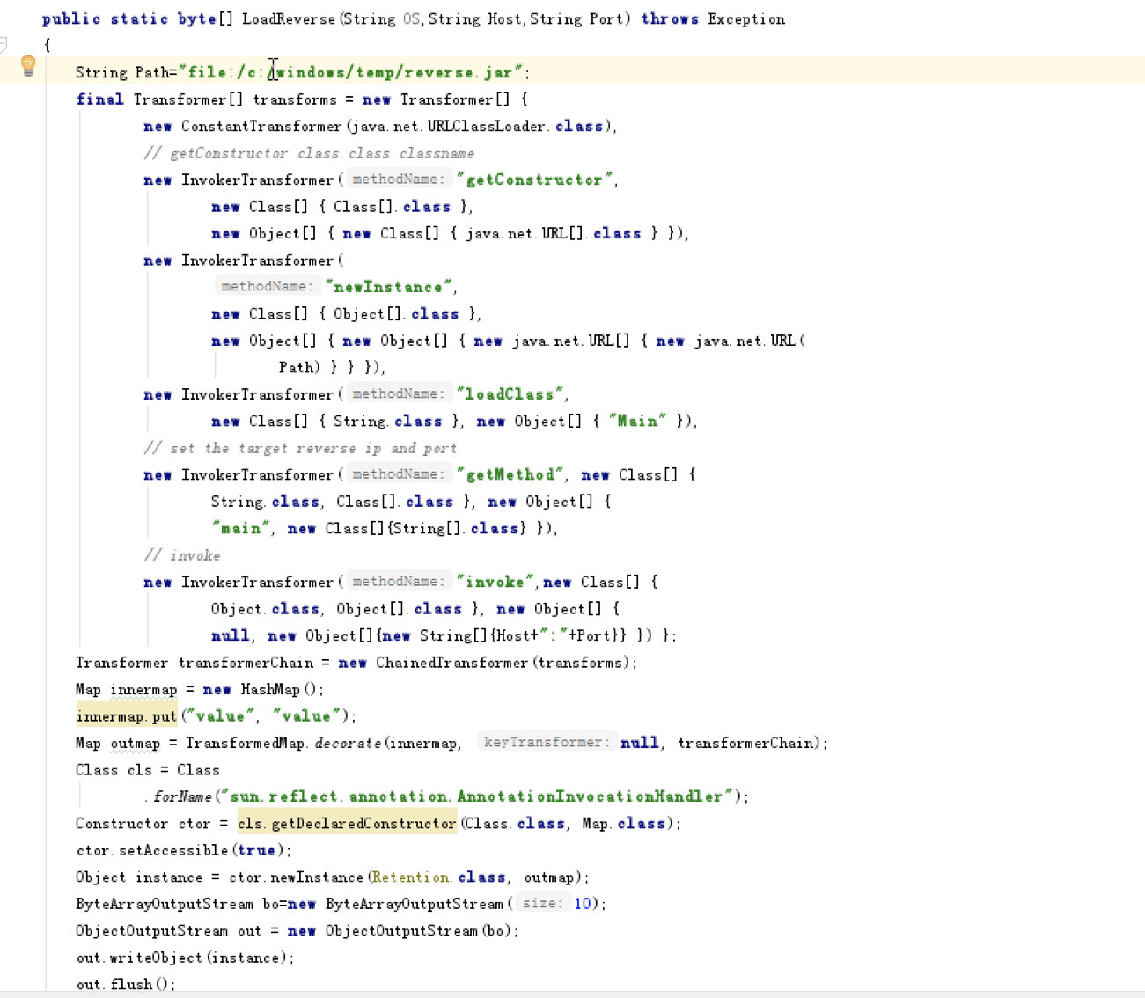
Task: Click the true keyword in setAccessible
Action: coord(256,850)
